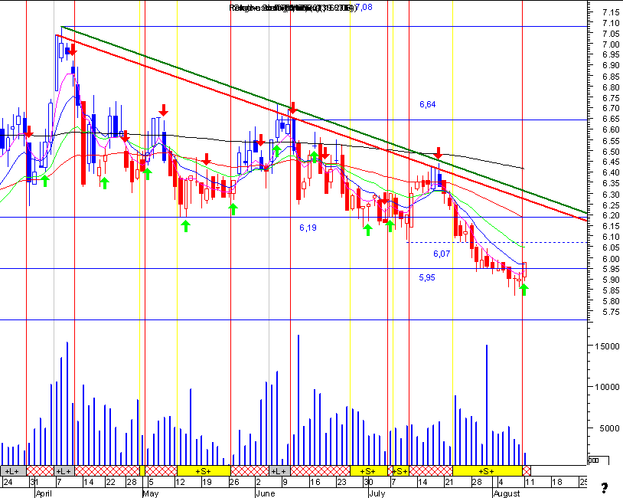Click the July month label

377,493
